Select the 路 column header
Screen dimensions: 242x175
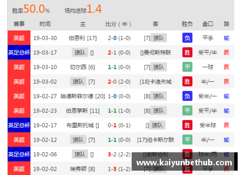point(227,24)
